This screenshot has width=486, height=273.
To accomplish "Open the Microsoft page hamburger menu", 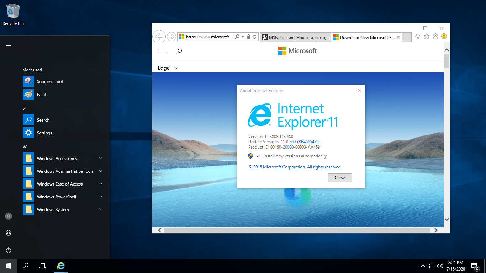I will 162,51.
